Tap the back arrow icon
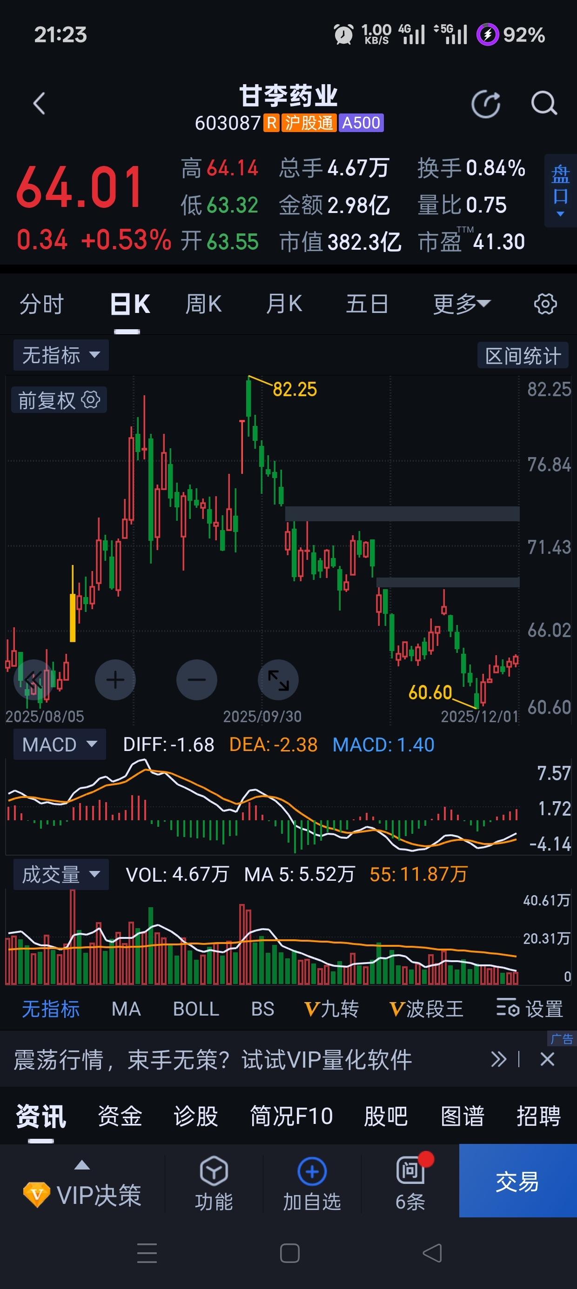Viewport: 577px width, 1289px height. tap(39, 104)
